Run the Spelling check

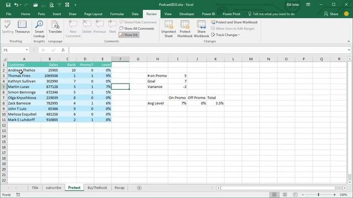(x=8, y=27)
